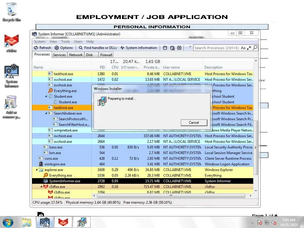Click the horizontal scrollbar of process list
304x228 pixels.
[171, 196]
